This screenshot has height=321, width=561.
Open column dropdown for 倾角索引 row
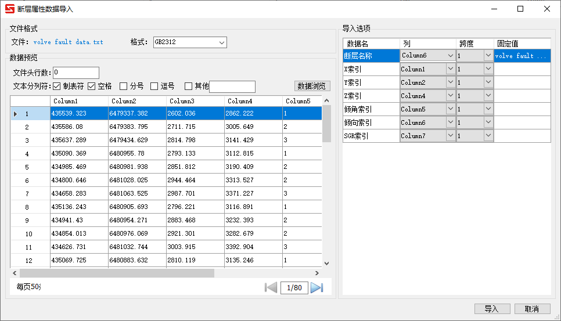pyautogui.click(x=451, y=109)
